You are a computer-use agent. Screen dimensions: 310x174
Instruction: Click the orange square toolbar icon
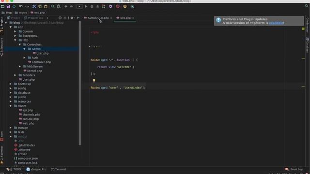tap(125, 6)
